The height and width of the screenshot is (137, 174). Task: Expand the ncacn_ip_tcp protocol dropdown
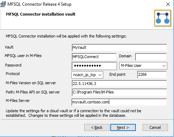(x=87, y=75)
